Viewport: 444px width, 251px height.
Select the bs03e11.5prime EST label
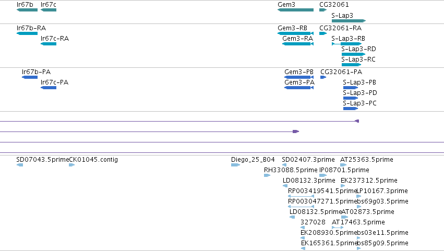(x=382, y=233)
